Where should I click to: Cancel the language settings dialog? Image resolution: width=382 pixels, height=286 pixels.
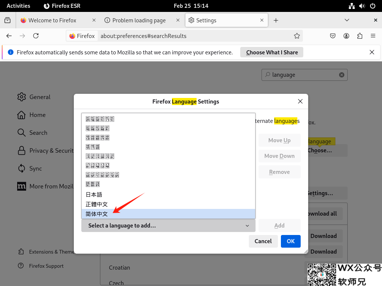click(x=263, y=241)
